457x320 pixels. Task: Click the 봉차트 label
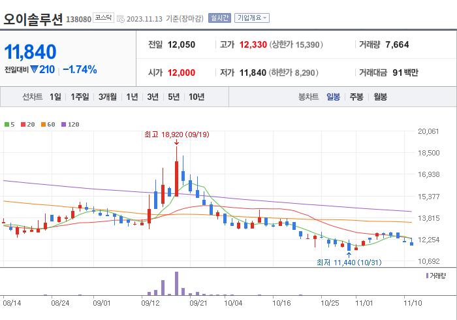308,97
